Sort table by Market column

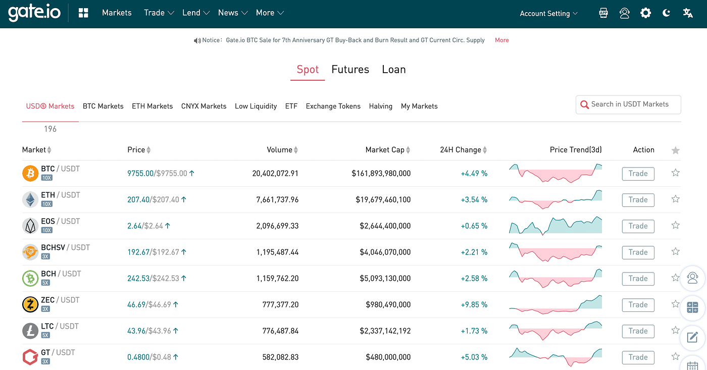(36, 150)
